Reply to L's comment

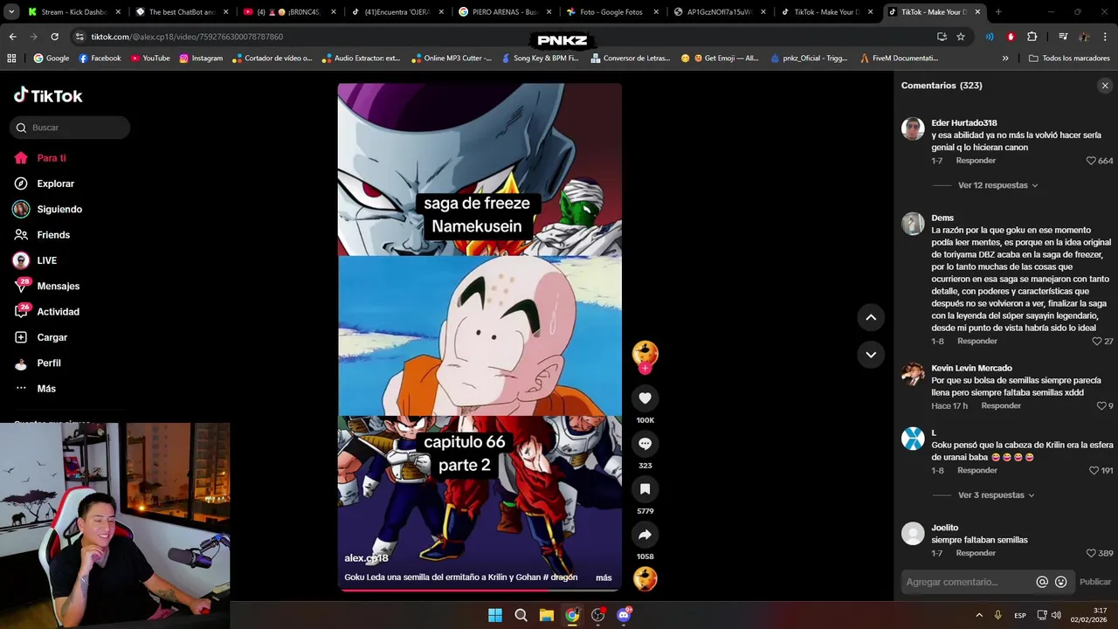pyautogui.click(x=977, y=471)
